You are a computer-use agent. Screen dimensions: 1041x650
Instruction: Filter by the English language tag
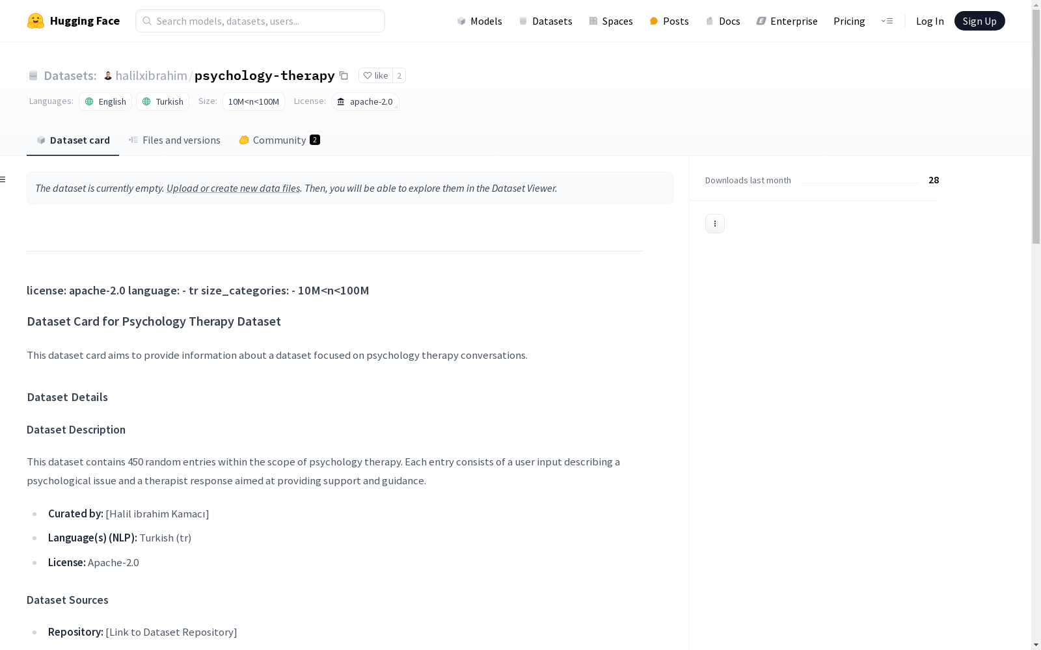pos(105,101)
